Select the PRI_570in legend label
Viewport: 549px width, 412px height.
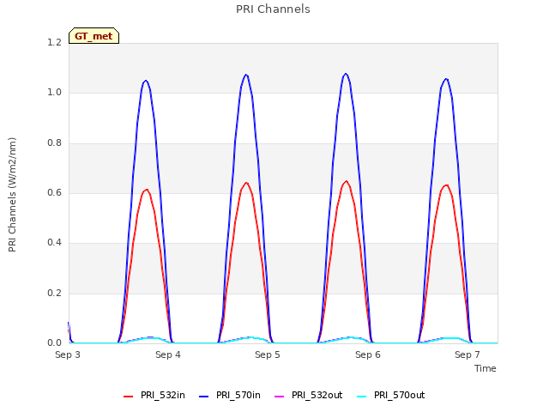coord(238,395)
